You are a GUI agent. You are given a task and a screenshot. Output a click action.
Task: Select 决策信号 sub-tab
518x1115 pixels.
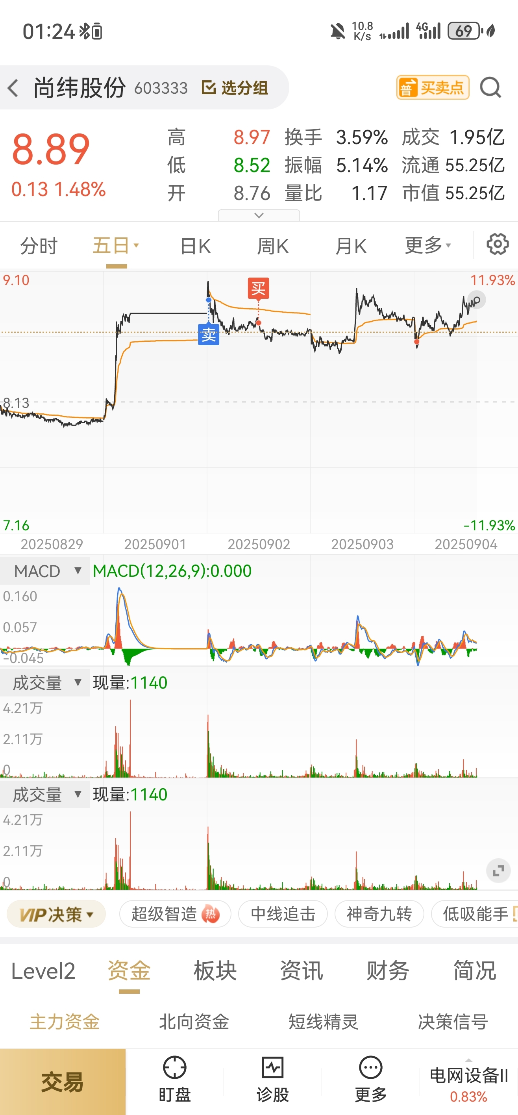(453, 1022)
